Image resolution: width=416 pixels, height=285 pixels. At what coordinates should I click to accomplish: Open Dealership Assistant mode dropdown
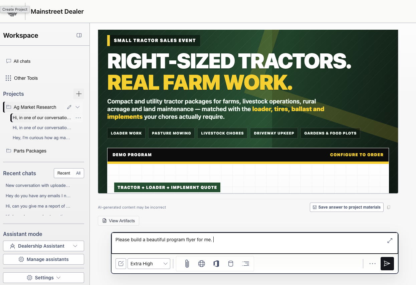43,246
